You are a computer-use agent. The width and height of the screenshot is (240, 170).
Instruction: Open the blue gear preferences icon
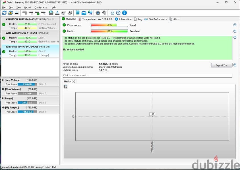coord(98,13)
